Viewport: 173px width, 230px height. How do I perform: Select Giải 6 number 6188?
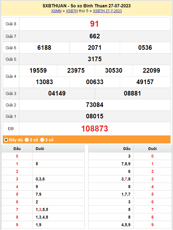[x=44, y=48]
